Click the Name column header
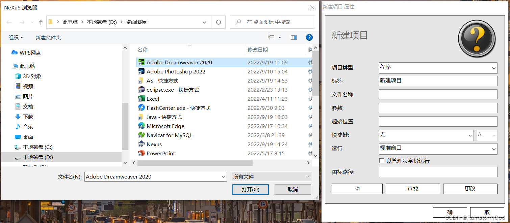 [143, 50]
